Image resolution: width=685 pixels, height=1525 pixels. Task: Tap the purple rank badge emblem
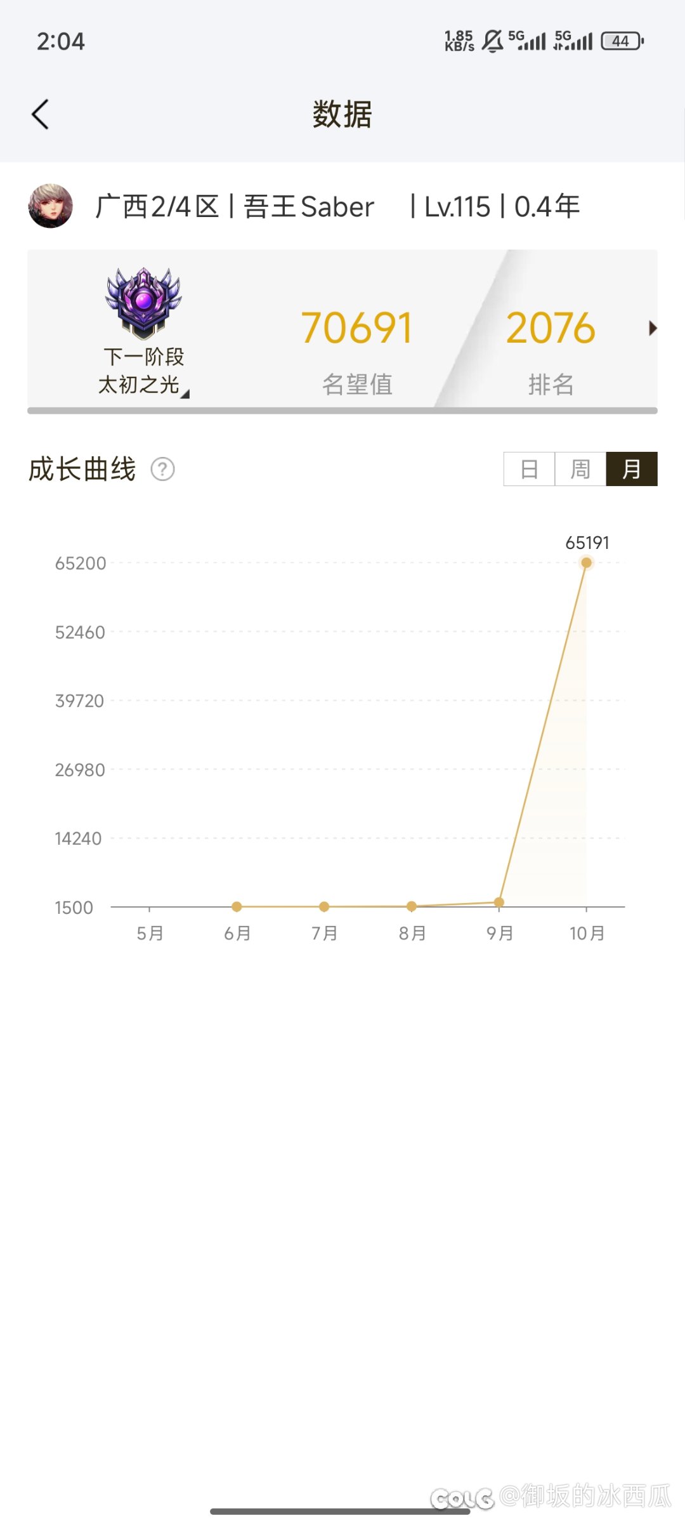point(144,302)
